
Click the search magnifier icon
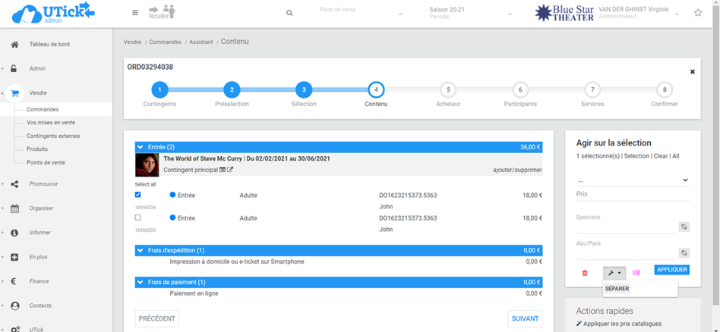[x=289, y=13]
